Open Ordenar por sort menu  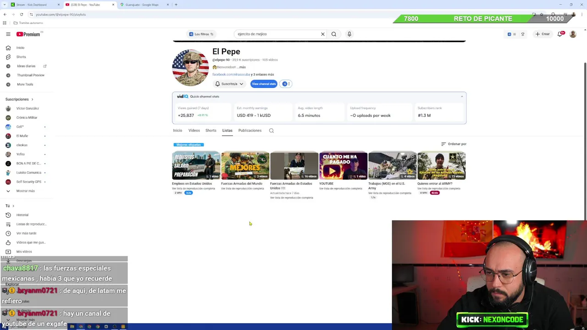point(454,144)
